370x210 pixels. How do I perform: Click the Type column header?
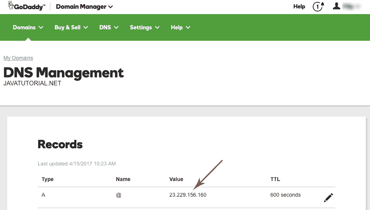[47, 179]
